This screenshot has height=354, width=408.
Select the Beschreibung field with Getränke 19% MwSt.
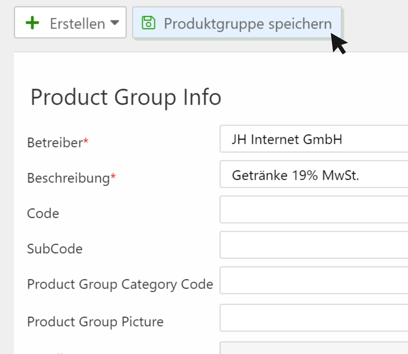[x=314, y=175]
